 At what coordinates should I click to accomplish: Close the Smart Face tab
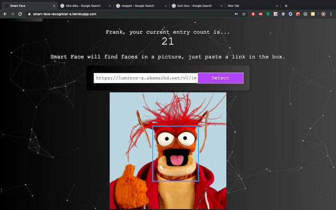54,6
